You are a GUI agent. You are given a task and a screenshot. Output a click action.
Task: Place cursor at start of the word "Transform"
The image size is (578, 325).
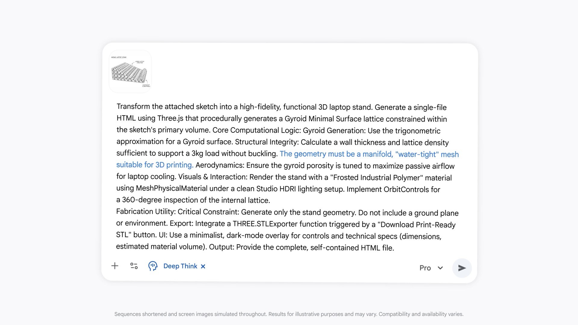click(x=117, y=107)
